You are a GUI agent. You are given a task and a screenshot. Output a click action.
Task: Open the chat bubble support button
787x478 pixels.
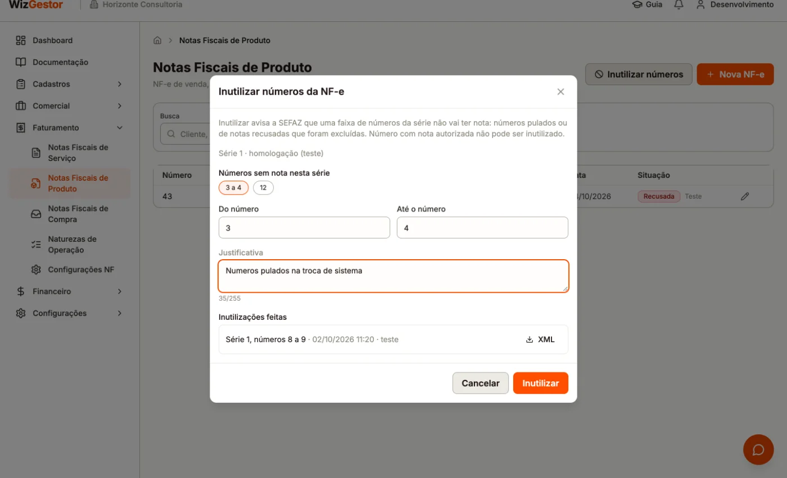coord(758,449)
